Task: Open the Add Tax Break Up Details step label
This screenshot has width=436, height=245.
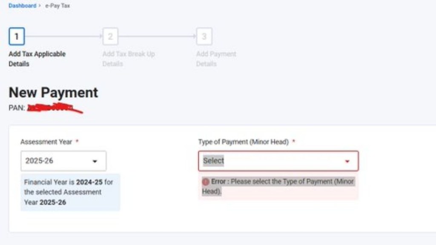Action: (129, 59)
